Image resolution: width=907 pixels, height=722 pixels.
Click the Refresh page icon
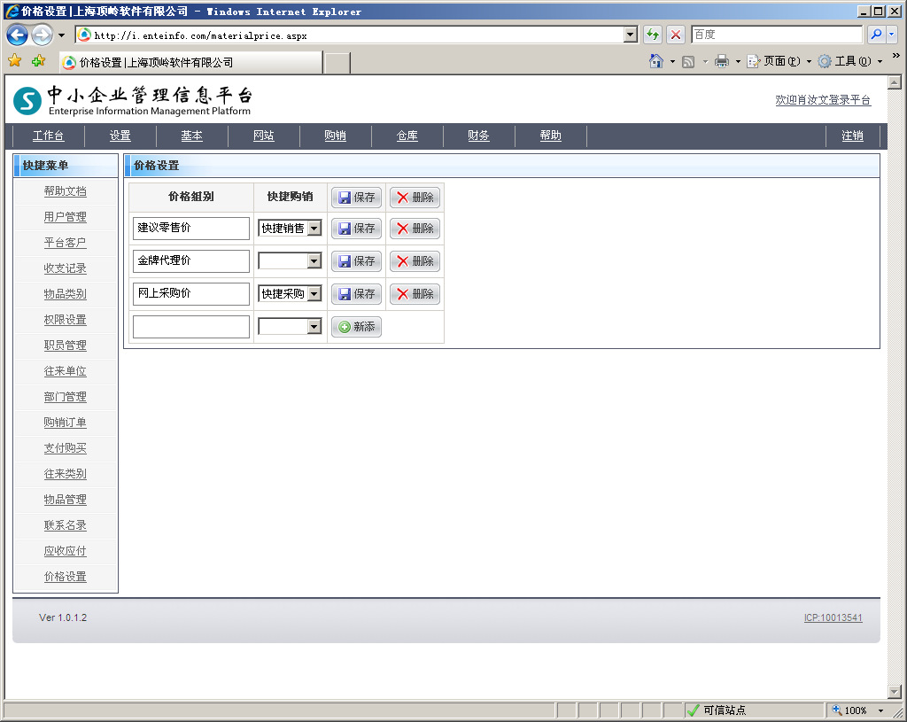pyautogui.click(x=653, y=35)
